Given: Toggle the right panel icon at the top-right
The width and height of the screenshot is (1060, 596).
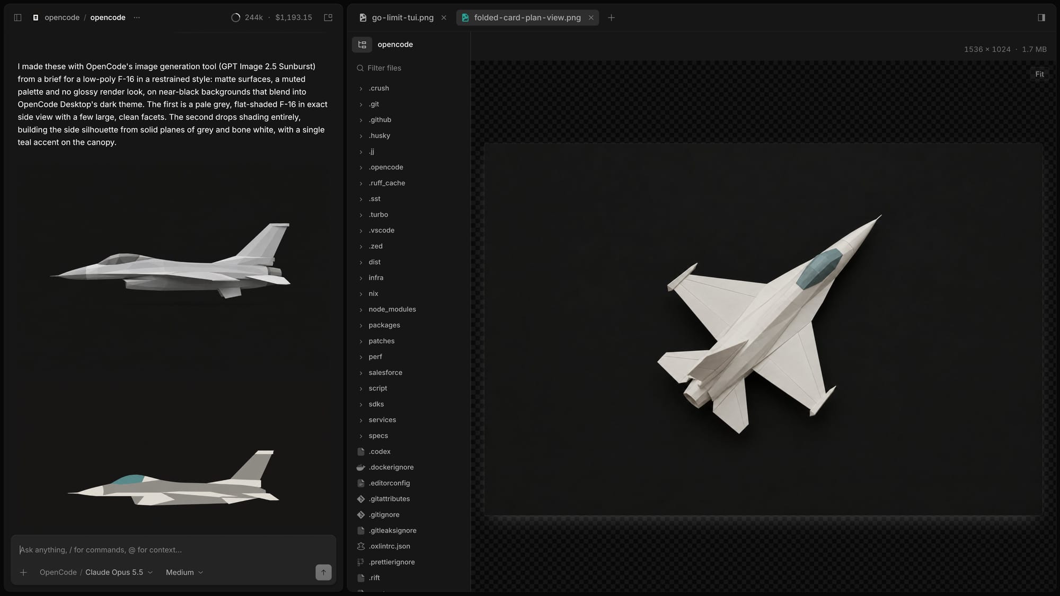Looking at the screenshot, I should click(x=1041, y=17).
